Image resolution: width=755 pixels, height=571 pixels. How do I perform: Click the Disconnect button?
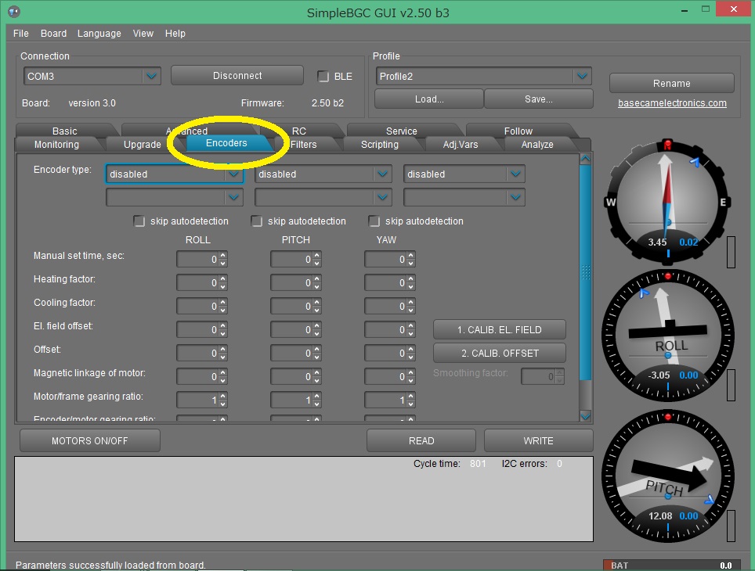pyautogui.click(x=237, y=76)
